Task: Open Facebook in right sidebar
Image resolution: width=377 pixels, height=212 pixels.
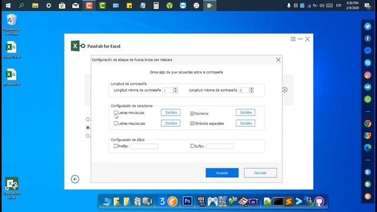Action: (368, 38)
